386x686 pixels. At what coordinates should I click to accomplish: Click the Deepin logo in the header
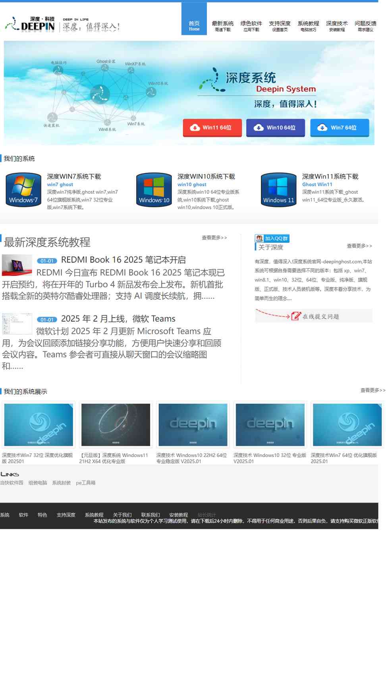[x=62, y=25]
